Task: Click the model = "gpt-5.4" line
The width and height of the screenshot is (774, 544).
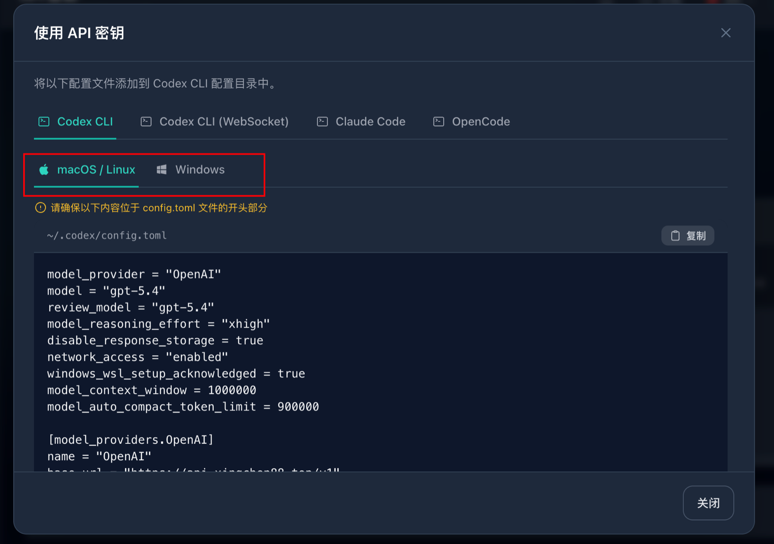Action: 106,291
